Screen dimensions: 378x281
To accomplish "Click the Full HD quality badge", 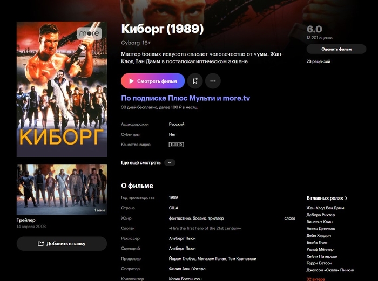I will (176, 145).
